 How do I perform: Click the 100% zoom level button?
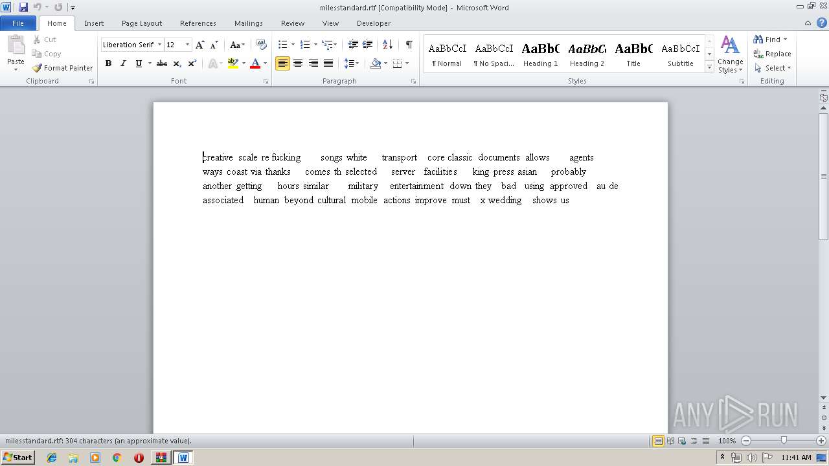[x=727, y=441]
